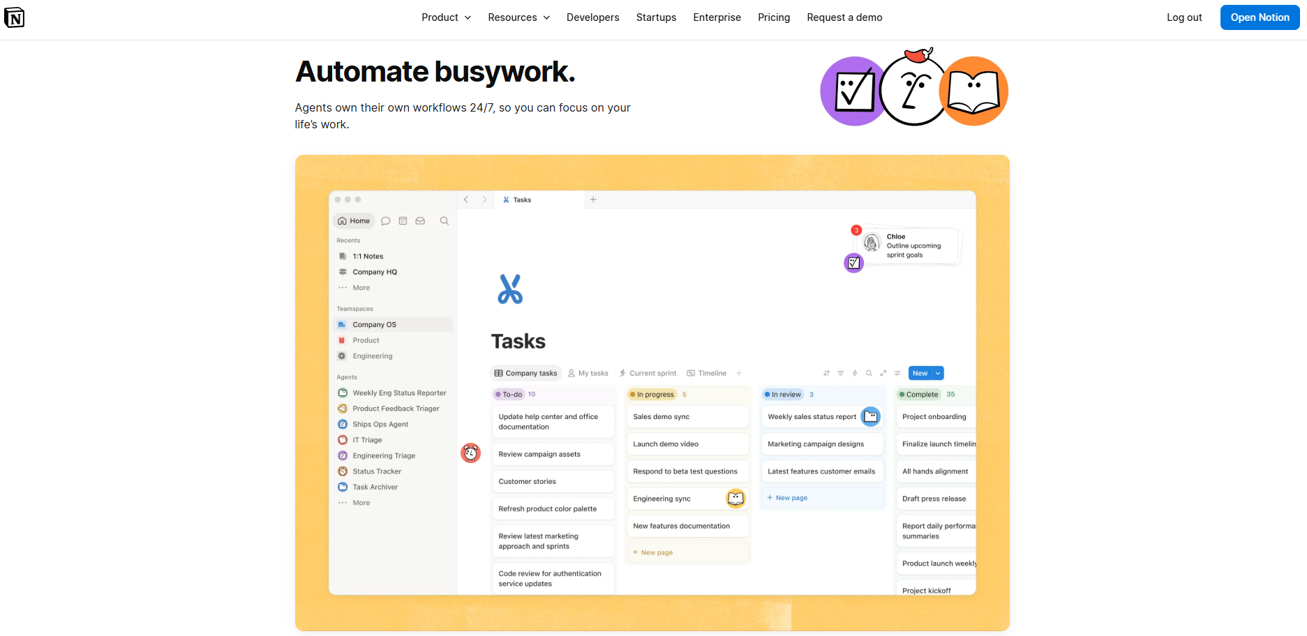Open 1:1 Notes in Recents
The height and width of the screenshot is (636, 1307).
click(x=368, y=257)
